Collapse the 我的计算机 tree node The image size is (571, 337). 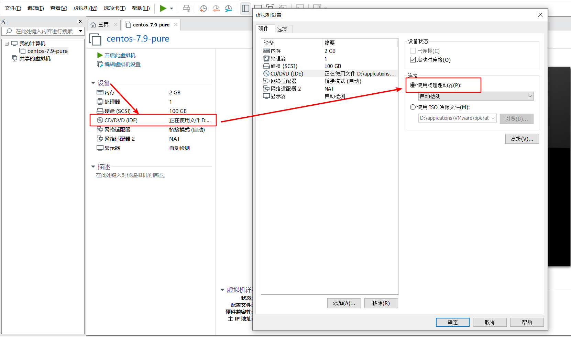click(7, 44)
